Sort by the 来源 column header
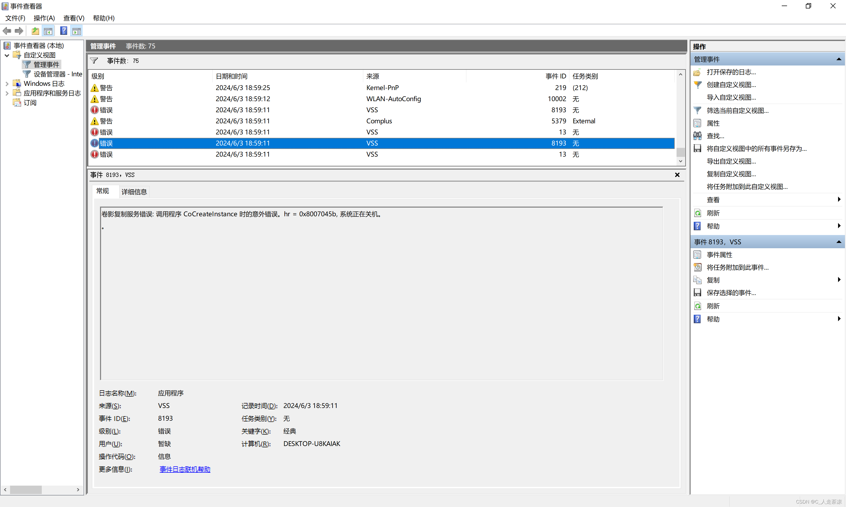This screenshot has height=507, width=846. click(415, 76)
